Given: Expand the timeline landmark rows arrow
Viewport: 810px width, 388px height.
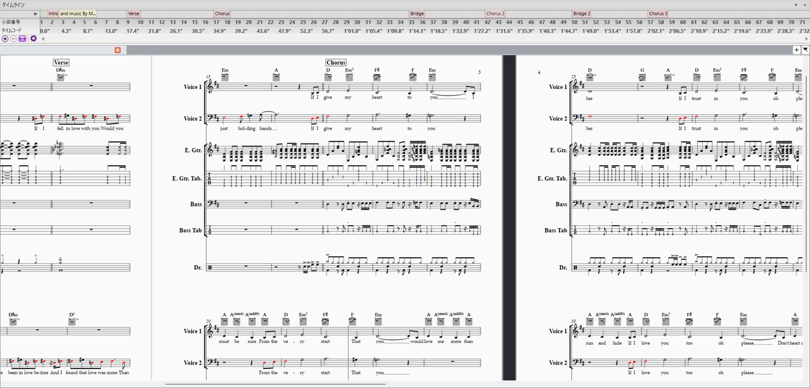Looking at the screenshot, I should (36, 13).
